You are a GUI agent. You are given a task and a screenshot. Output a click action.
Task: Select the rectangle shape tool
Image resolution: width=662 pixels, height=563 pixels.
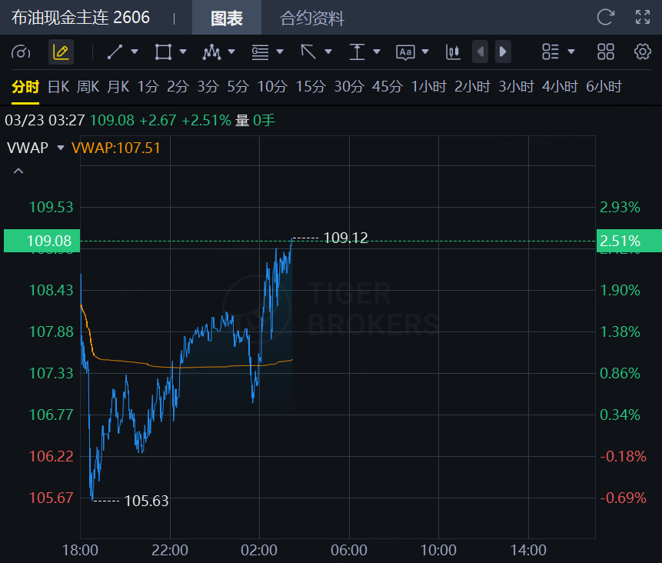[x=163, y=52]
